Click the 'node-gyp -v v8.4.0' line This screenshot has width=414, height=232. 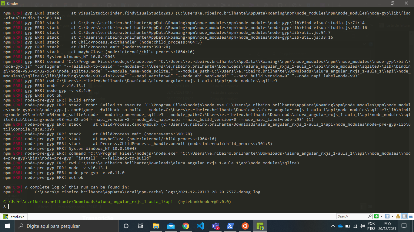(x=47, y=90)
